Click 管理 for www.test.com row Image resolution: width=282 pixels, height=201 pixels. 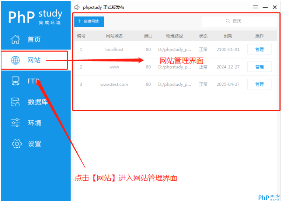click(260, 84)
